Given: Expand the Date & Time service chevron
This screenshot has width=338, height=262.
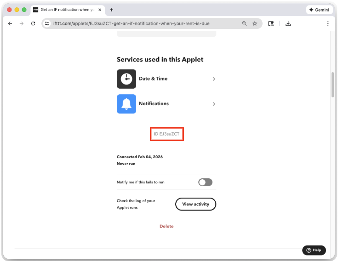Looking at the screenshot, I should tap(214, 79).
